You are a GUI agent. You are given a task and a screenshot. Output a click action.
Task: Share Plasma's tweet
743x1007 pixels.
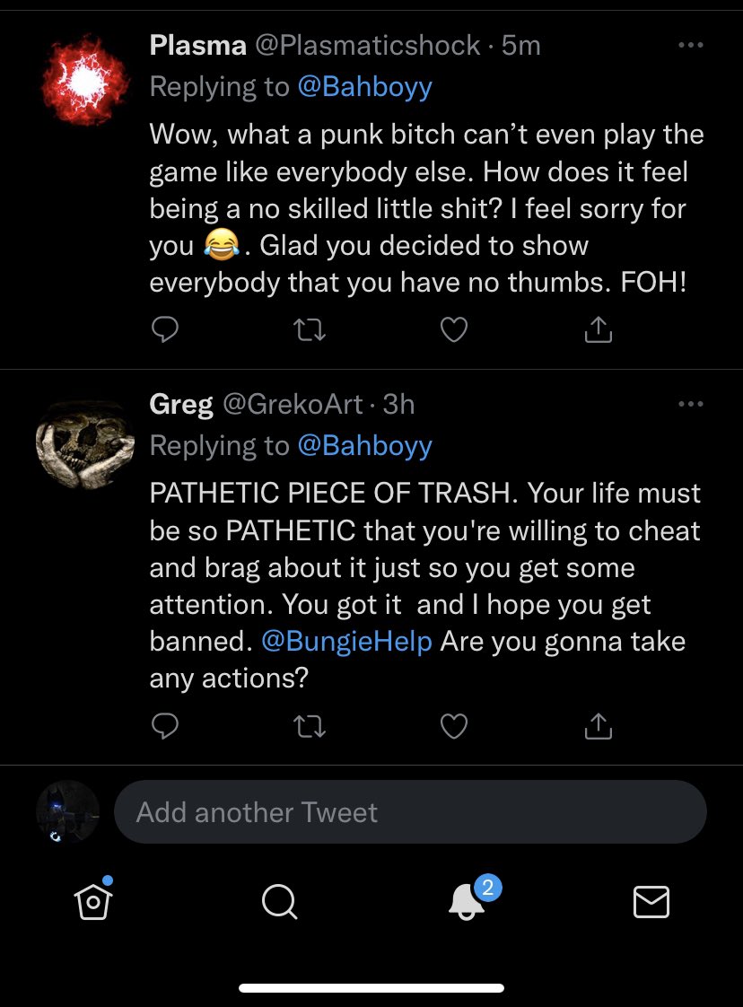point(598,329)
